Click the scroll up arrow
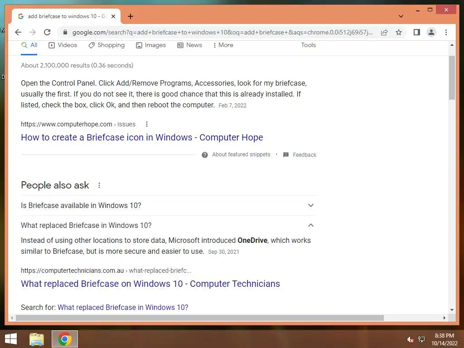Screen dimensions: 464x348 (452, 45)
